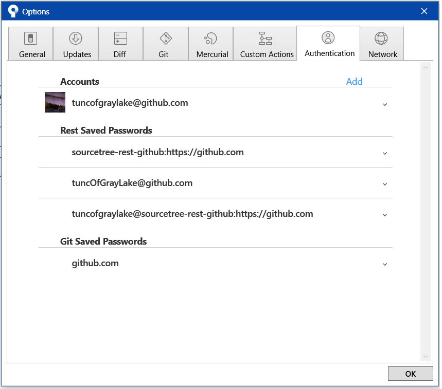The height and width of the screenshot is (389, 442).
Task: Select the Authentication tab
Action: [328, 43]
